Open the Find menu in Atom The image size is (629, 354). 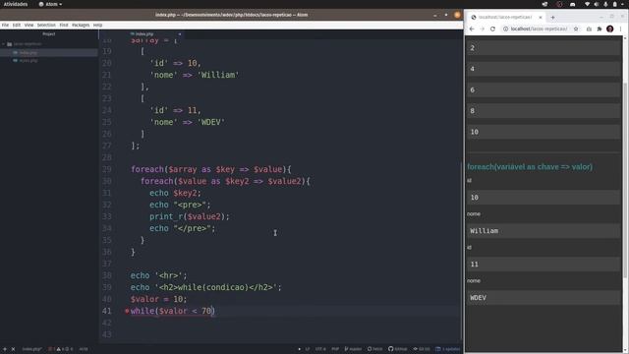(64, 25)
